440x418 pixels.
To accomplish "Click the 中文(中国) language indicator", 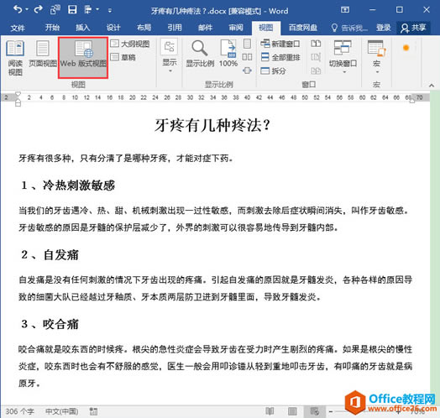I will 62,411.
